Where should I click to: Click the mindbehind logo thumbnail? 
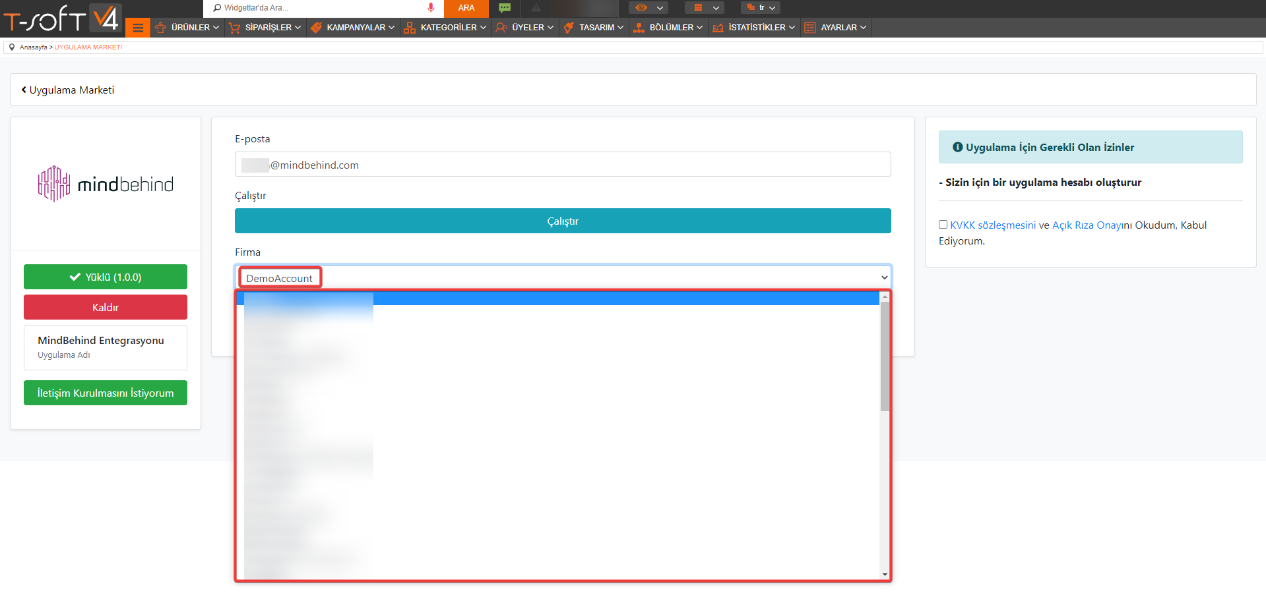pyautogui.click(x=106, y=184)
